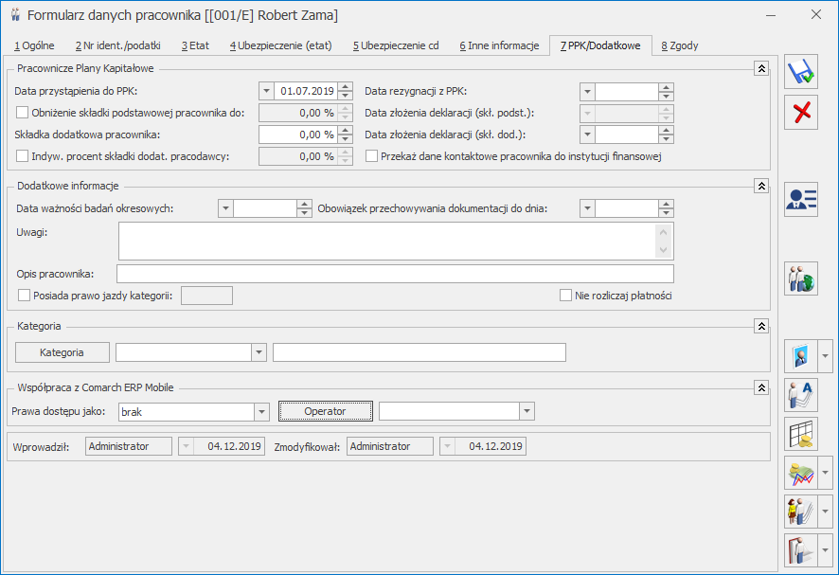Screen dimensions: 839x575
Task: Open the table with coins icon
Action: pyautogui.click(x=801, y=433)
